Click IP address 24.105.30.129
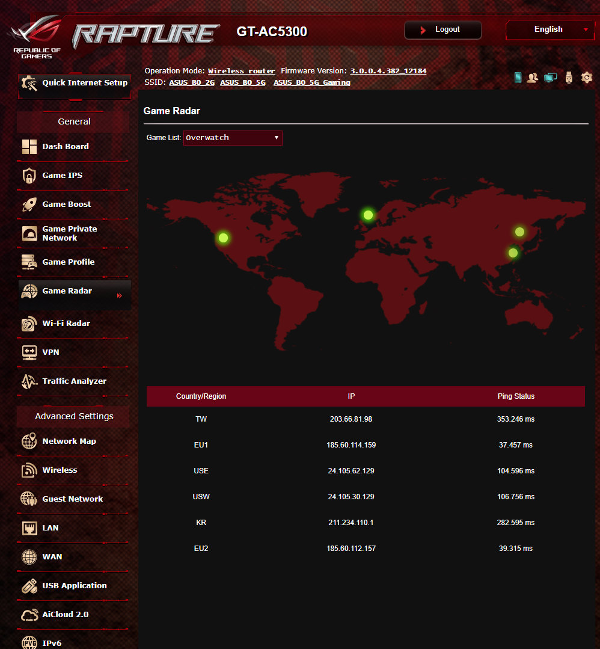 coord(351,497)
